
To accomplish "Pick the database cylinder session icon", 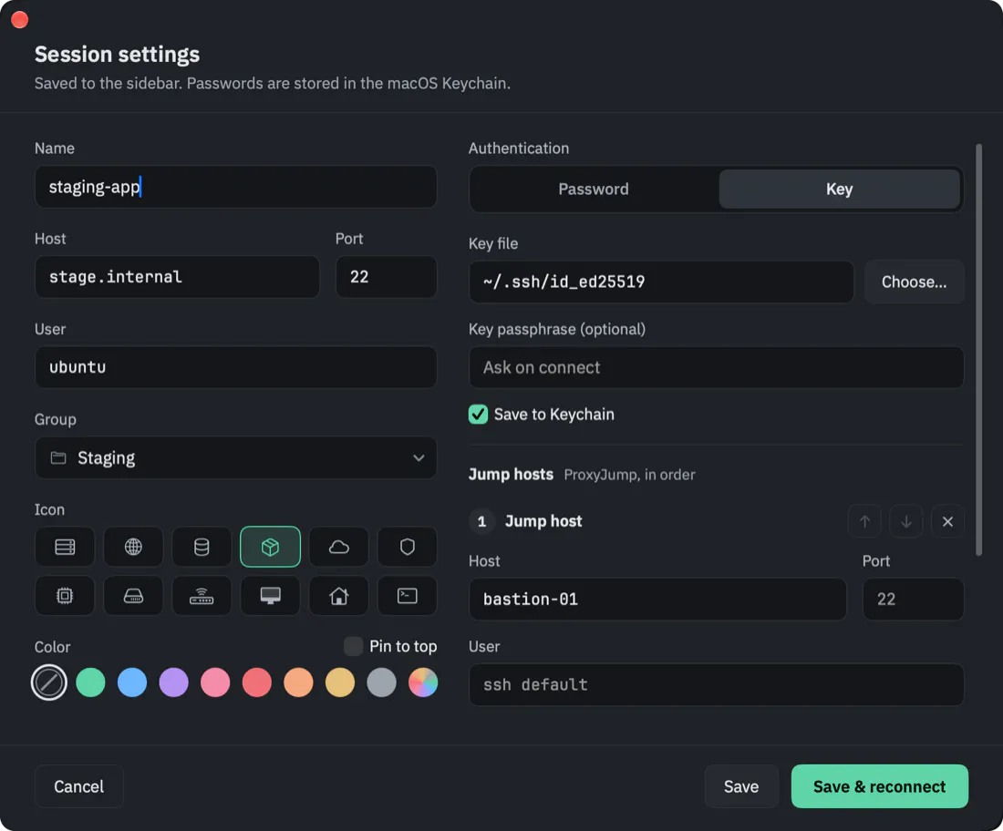I will tap(202, 547).
